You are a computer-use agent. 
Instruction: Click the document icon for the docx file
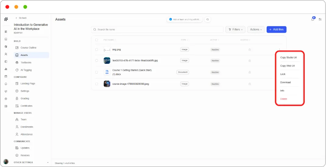[x=107, y=72]
